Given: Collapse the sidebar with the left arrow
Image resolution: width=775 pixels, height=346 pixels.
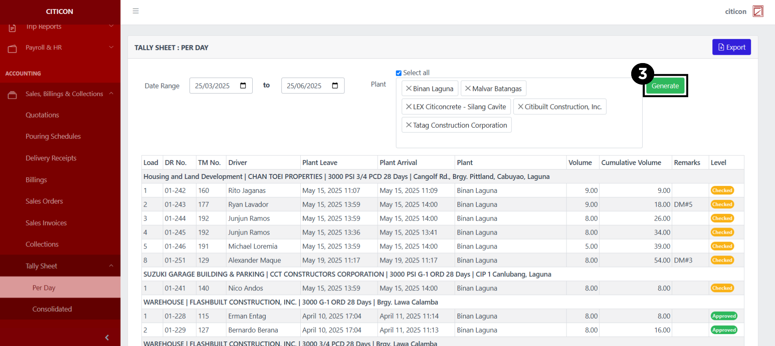Looking at the screenshot, I should [x=107, y=337].
